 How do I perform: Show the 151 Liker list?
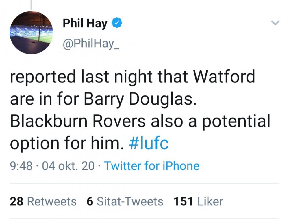click(x=198, y=201)
